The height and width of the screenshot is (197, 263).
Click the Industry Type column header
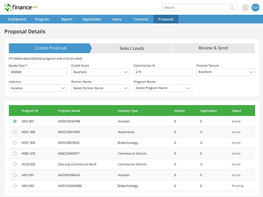coord(127,111)
